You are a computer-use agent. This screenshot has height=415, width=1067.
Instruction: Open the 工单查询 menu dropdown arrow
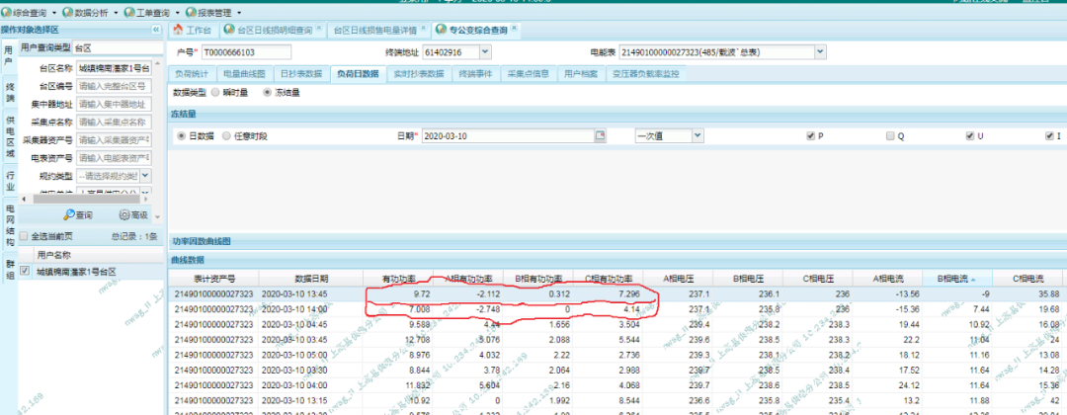(x=178, y=13)
